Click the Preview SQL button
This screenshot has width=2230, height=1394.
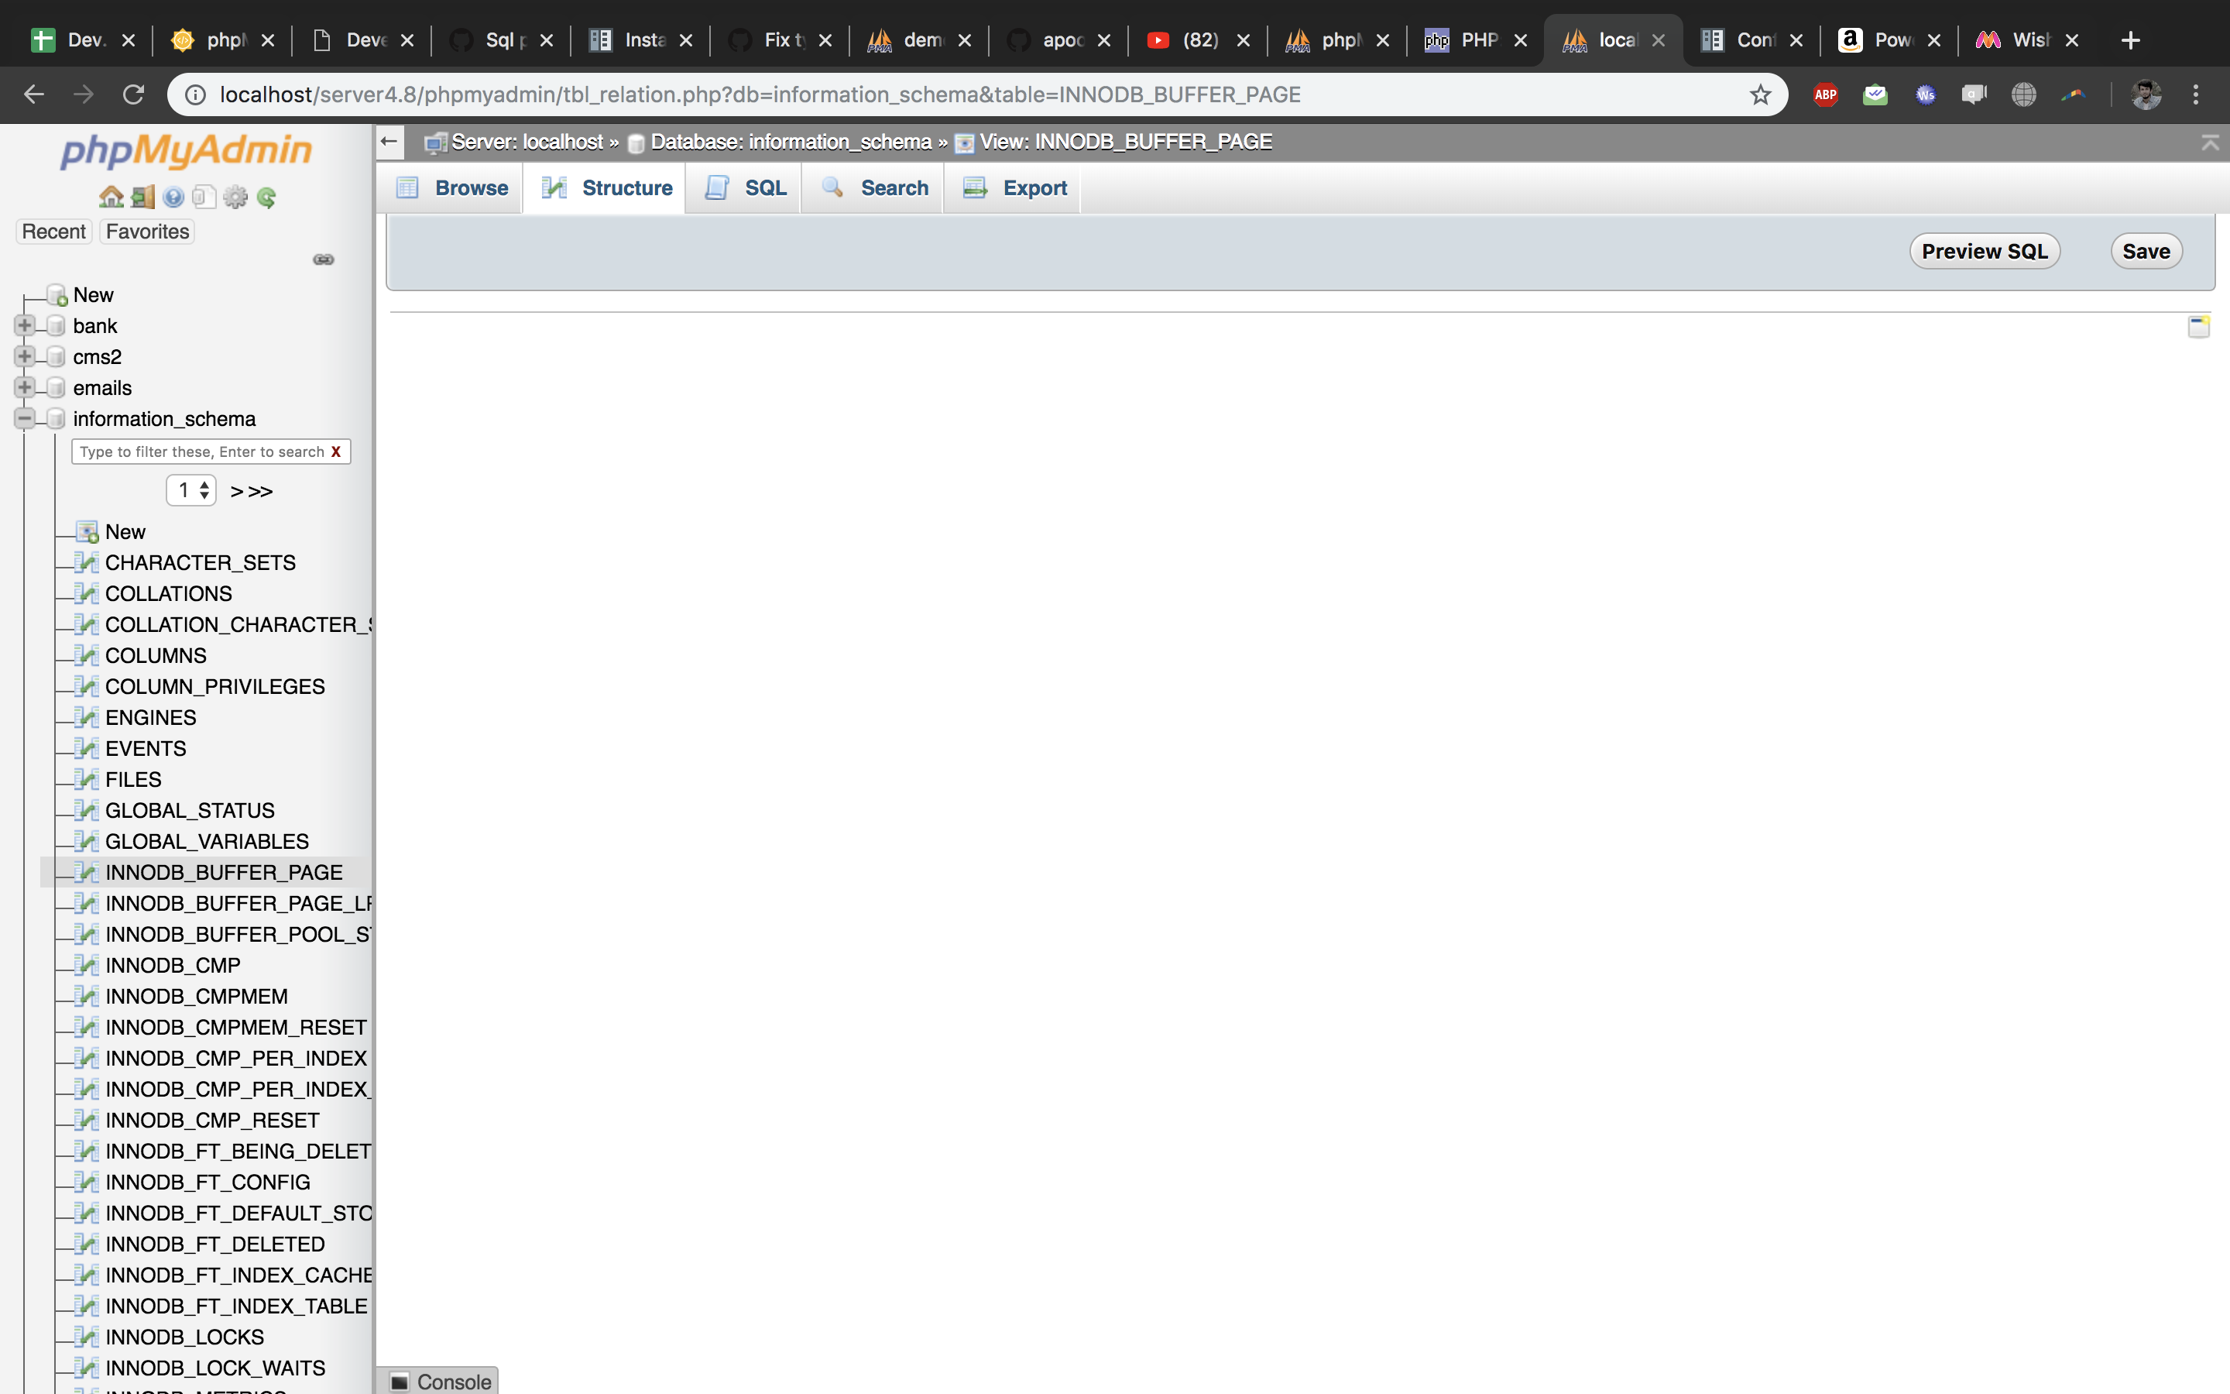point(1985,251)
